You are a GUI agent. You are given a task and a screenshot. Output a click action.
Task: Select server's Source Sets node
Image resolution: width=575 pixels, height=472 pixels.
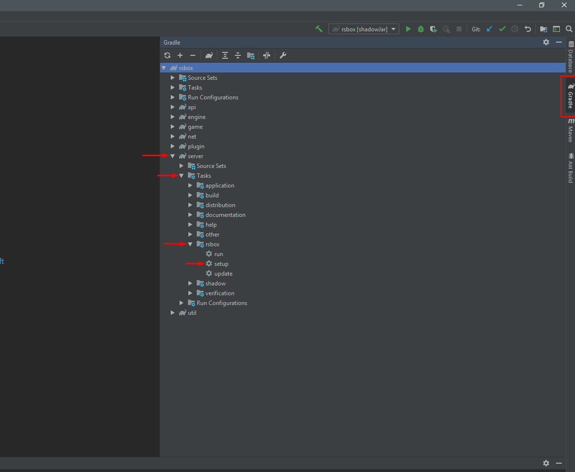pos(211,166)
